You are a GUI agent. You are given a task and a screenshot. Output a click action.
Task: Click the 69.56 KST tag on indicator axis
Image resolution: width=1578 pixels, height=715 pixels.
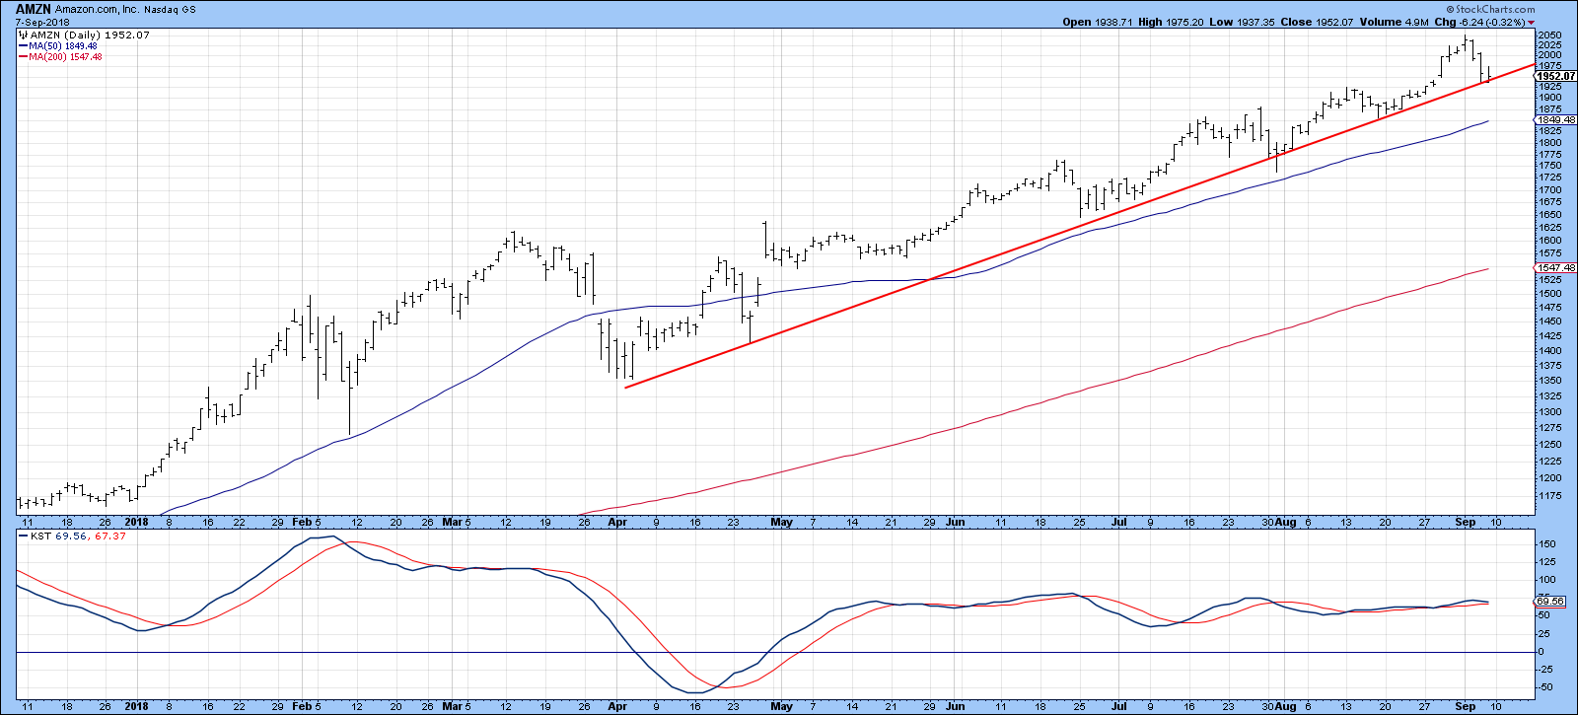click(x=1551, y=601)
